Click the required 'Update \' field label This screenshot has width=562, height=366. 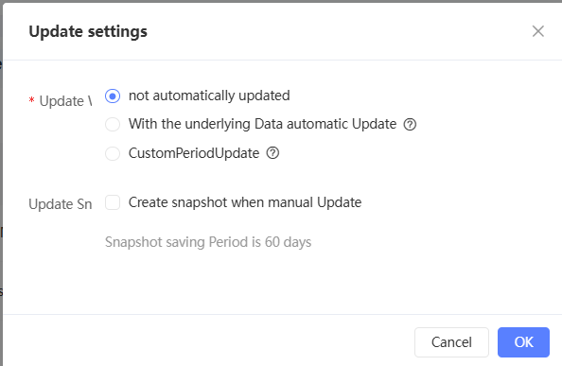tap(65, 101)
